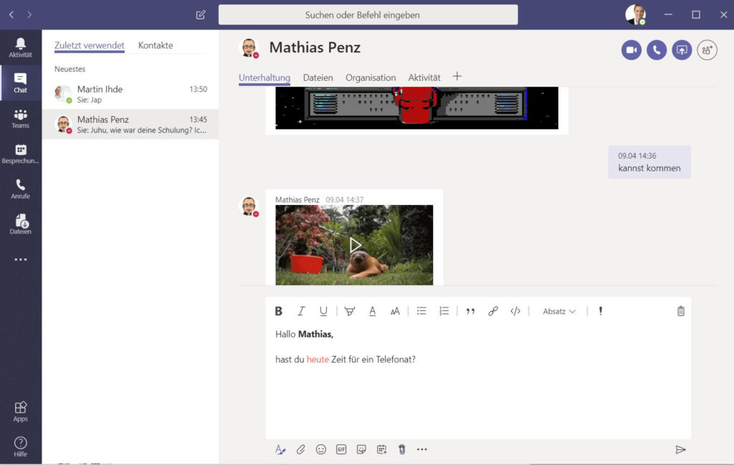Underline the message text
The width and height of the screenshot is (734, 465).
(323, 311)
